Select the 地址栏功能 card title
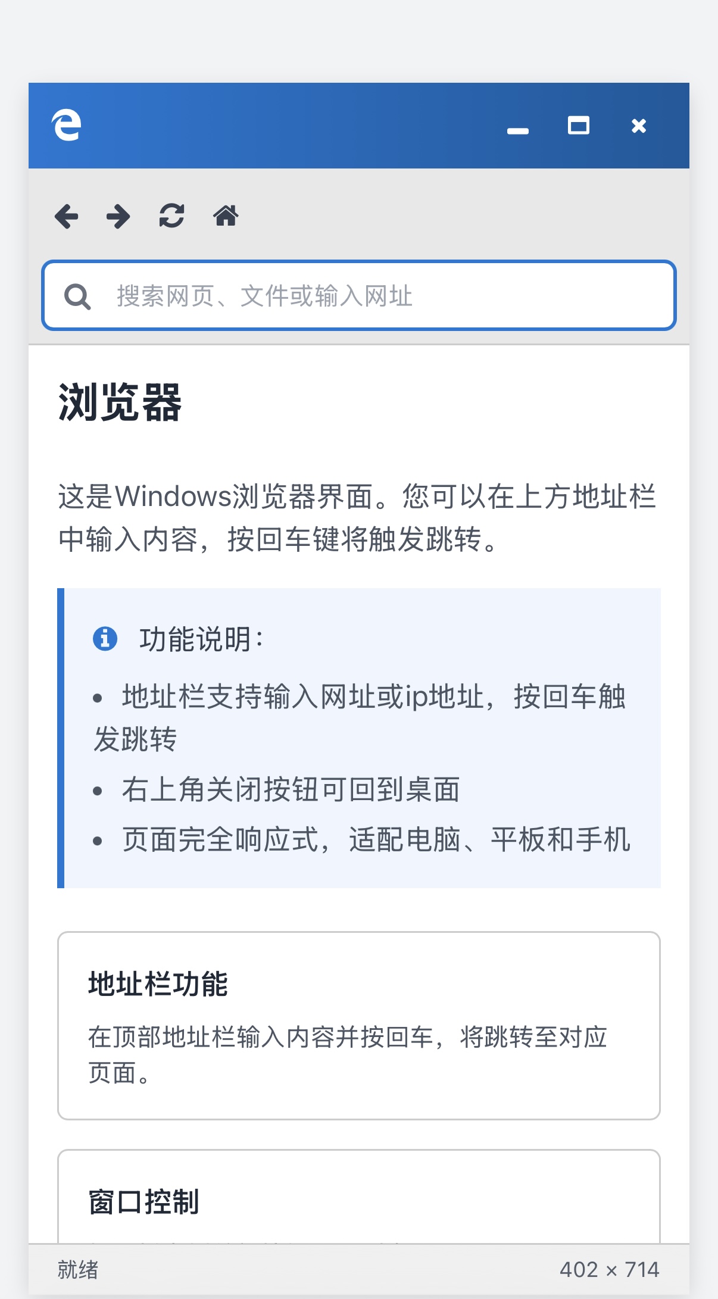This screenshot has height=1299, width=718. (158, 983)
